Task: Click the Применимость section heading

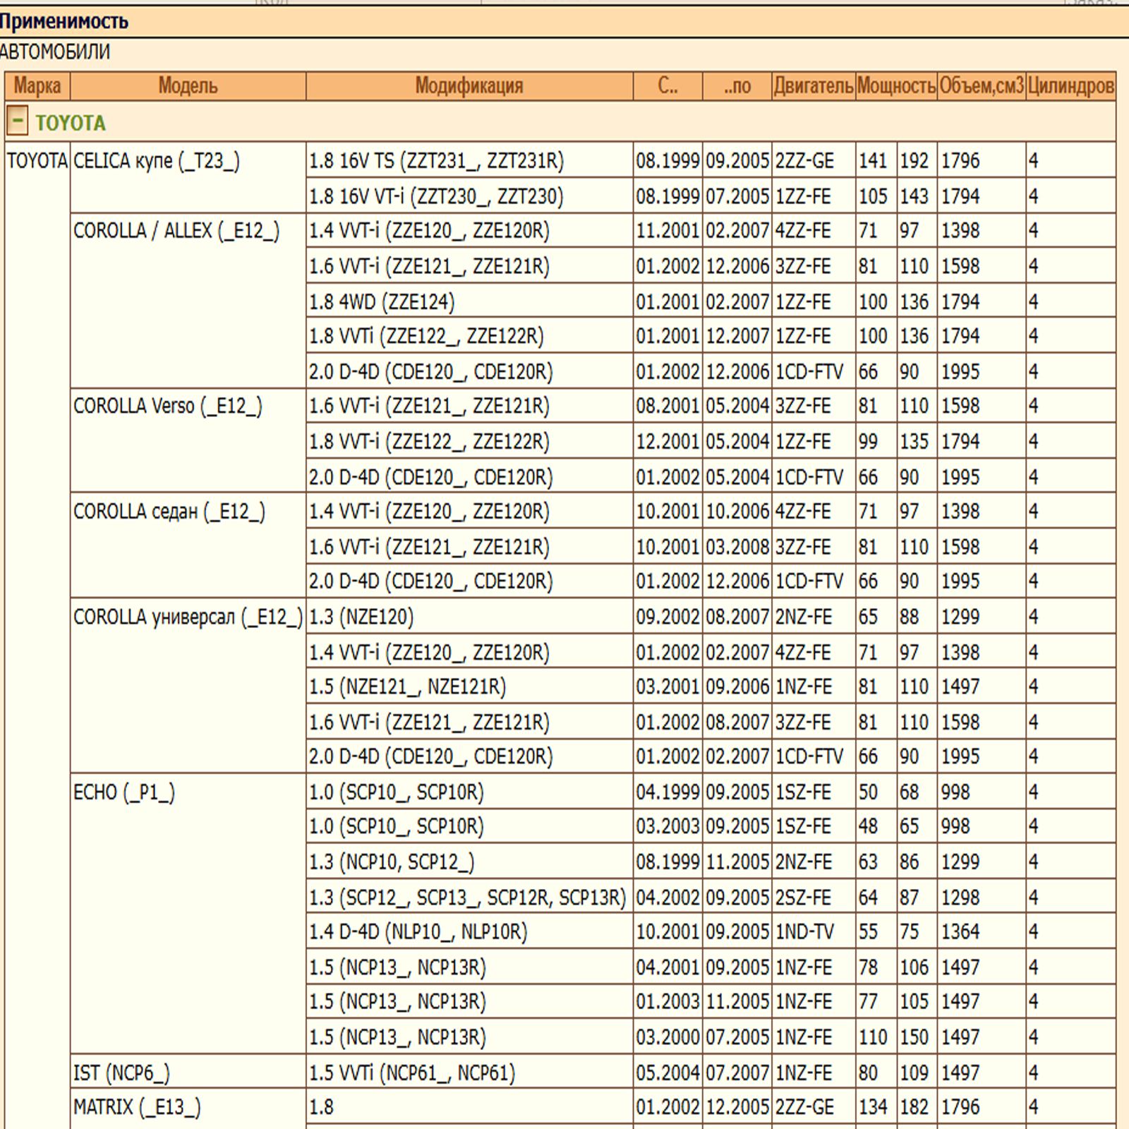Action: click(64, 22)
